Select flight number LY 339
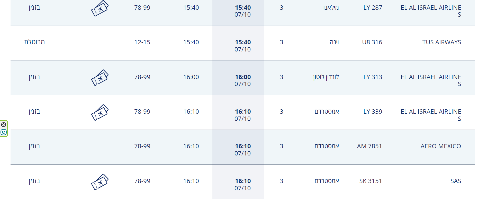478x199 pixels. [373, 112]
